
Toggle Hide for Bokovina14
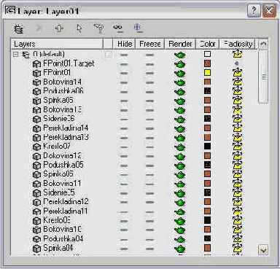(x=124, y=83)
